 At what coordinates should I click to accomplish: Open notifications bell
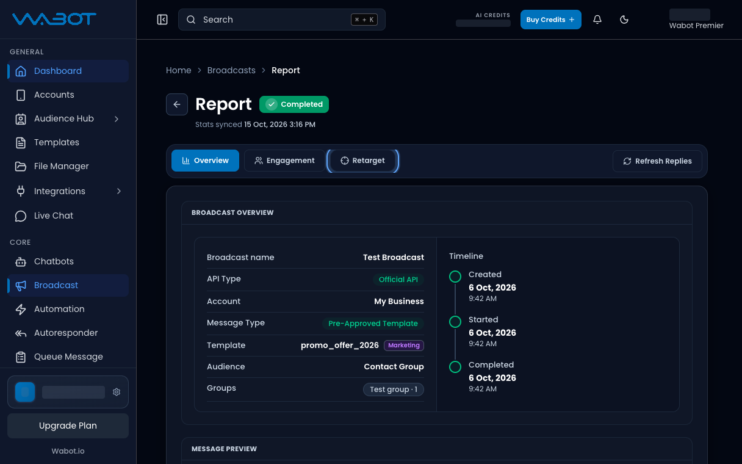[597, 20]
